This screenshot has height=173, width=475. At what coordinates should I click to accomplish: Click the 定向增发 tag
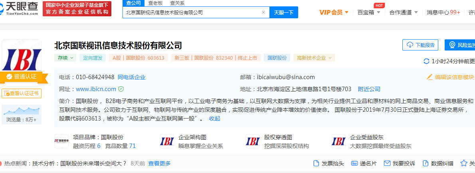pos(93,58)
